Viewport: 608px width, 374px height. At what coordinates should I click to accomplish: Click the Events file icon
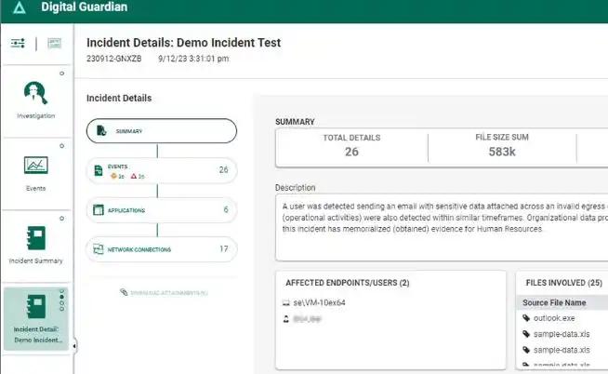pyautogui.click(x=99, y=170)
